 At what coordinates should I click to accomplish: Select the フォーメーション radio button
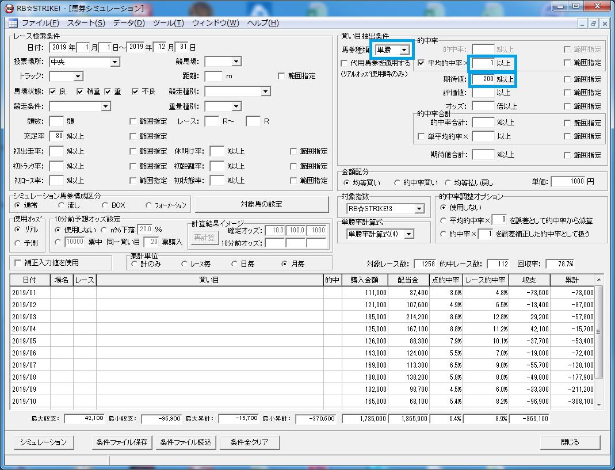pos(148,205)
